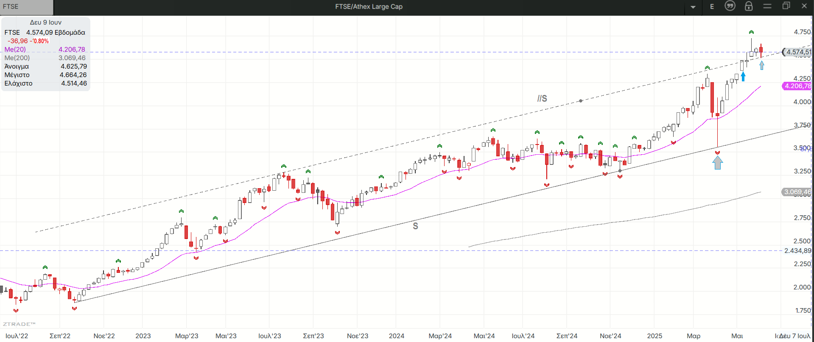The width and height of the screenshot is (814, 342).
Task: Click the red trough marker above the grey arrow
Action: coord(717,153)
